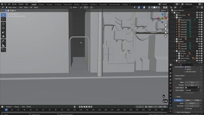Hide Cube.005 with its eye icon
This screenshot has width=204, height=115.
199,22
